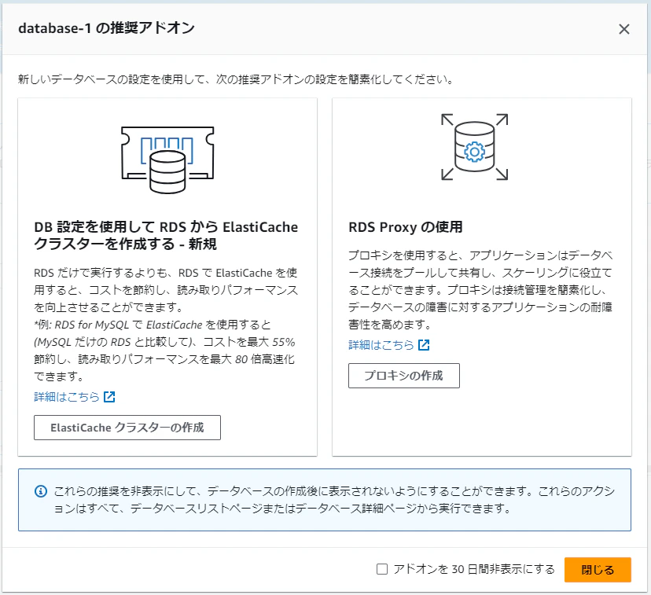Image resolution: width=651 pixels, height=595 pixels.
Task: Click the label アドオンを 30 日間非表示にする
Action: pos(474,569)
